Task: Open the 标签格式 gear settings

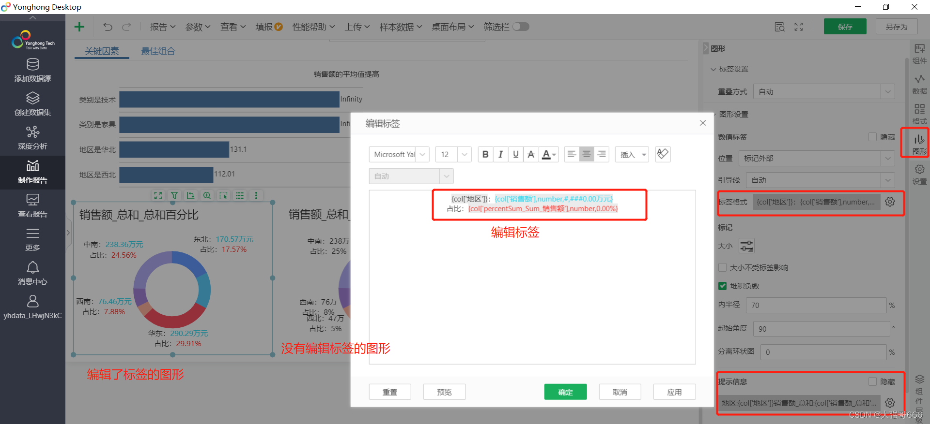Action: 890,202
